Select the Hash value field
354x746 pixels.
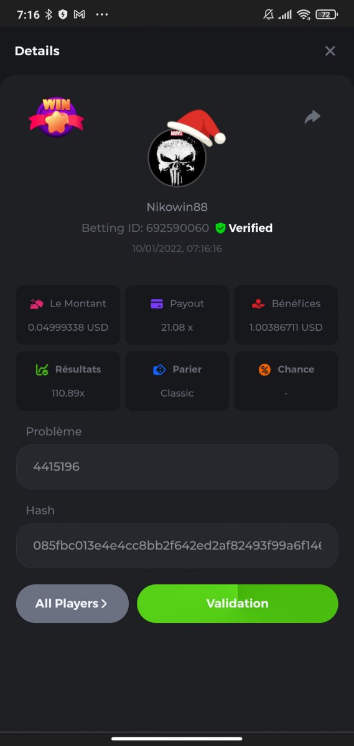click(x=177, y=545)
